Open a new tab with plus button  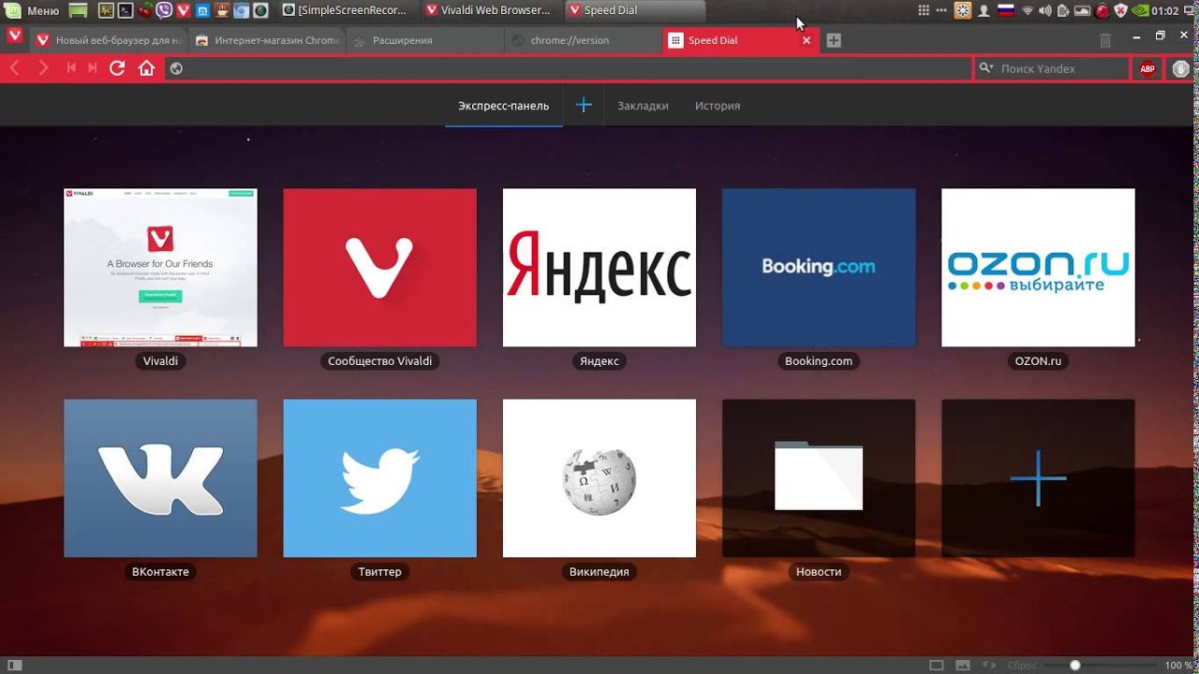[834, 40]
